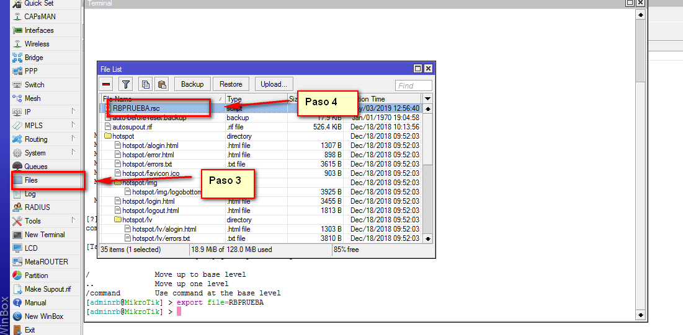
Task: Open the column selector dropdown arrow
Action: pyautogui.click(x=427, y=98)
